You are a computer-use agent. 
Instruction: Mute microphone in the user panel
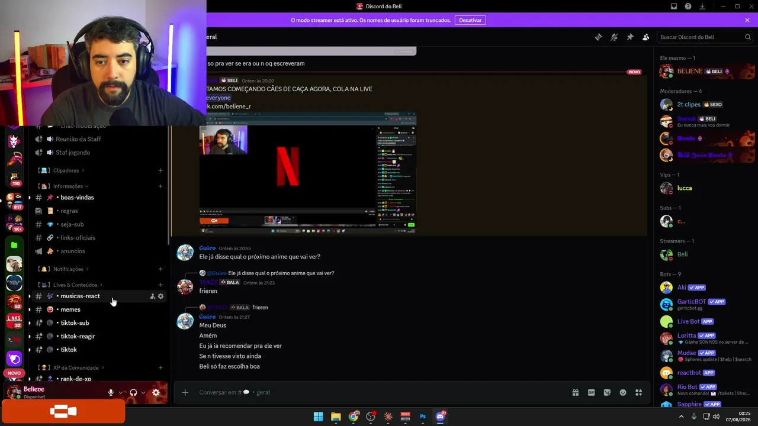pos(111,392)
